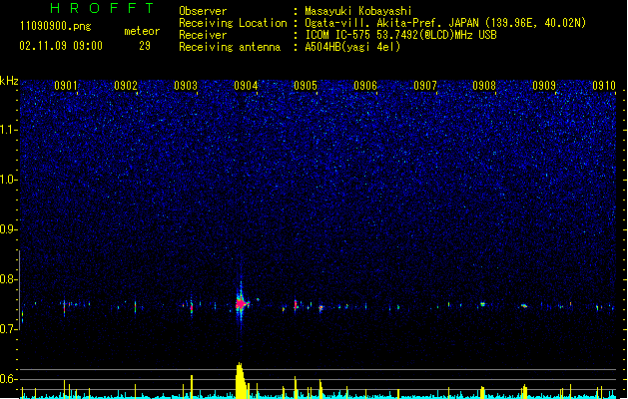Click the 0.8 kHz frequency axis label
This screenshot has height=399, width=628.
point(8,279)
